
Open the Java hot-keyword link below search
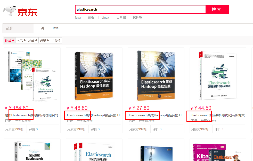(x=78, y=18)
